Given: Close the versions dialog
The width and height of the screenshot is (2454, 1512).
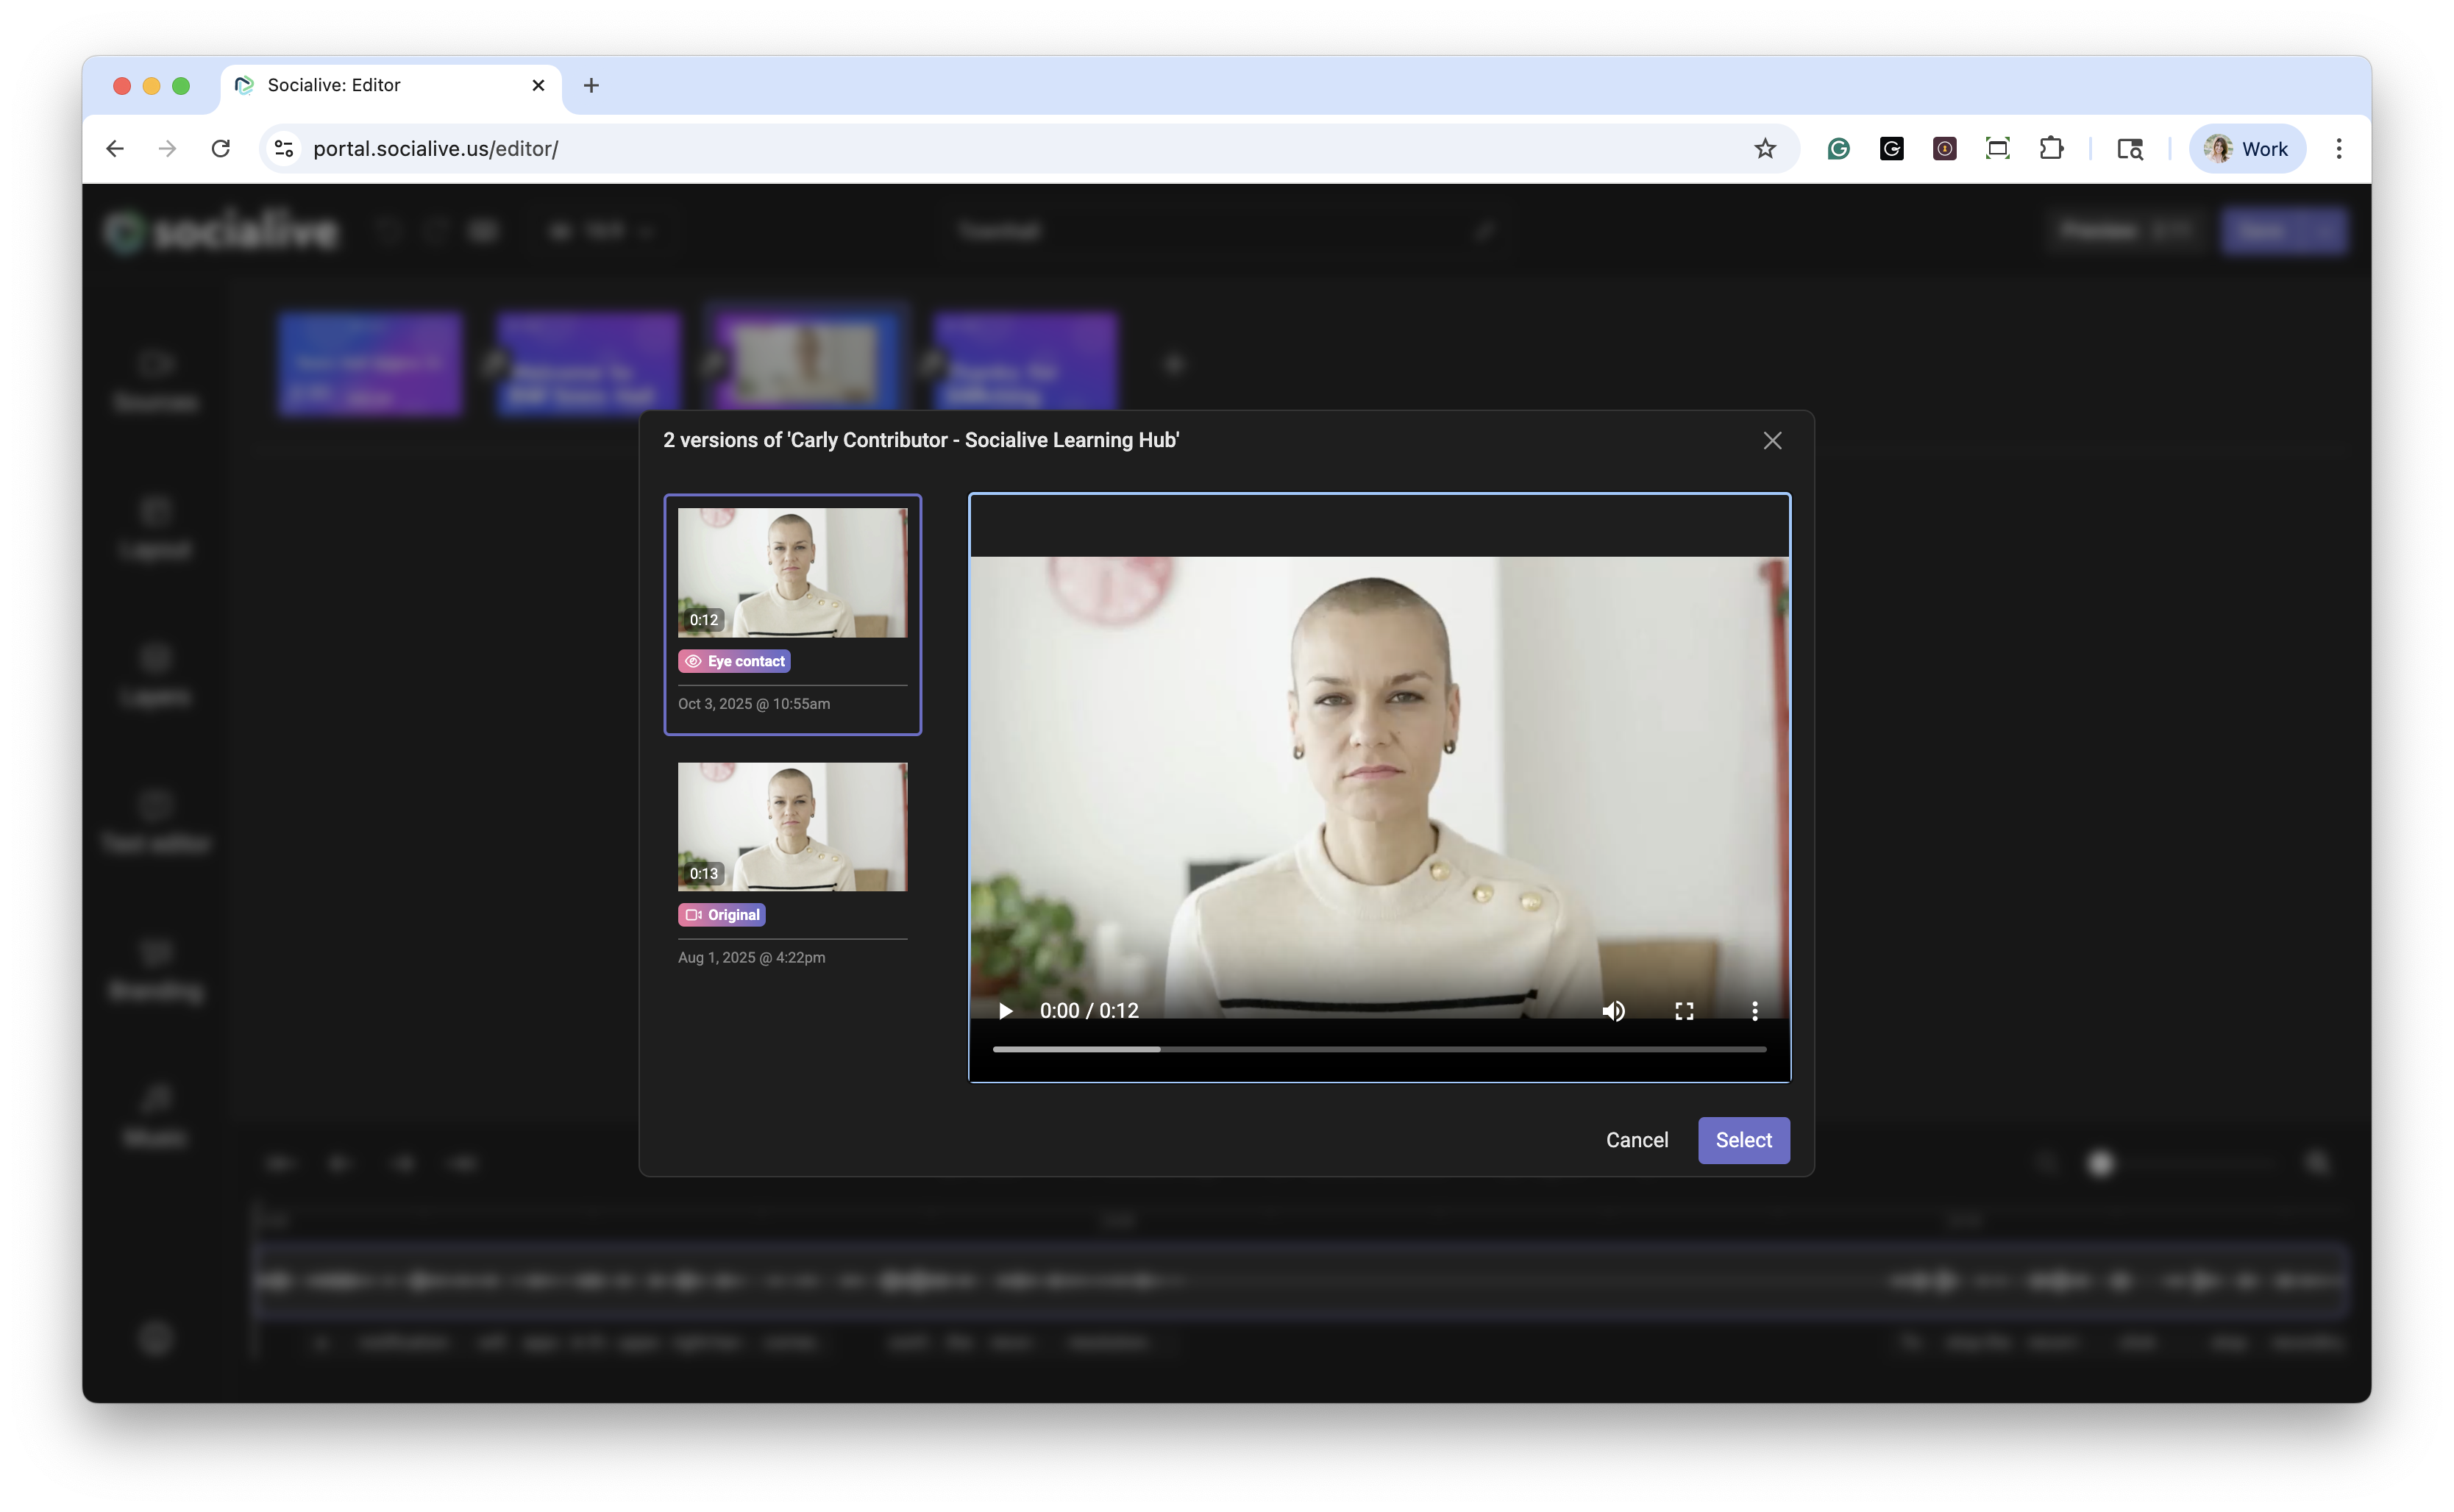Looking at the screenshot, I should [1772, 440].
